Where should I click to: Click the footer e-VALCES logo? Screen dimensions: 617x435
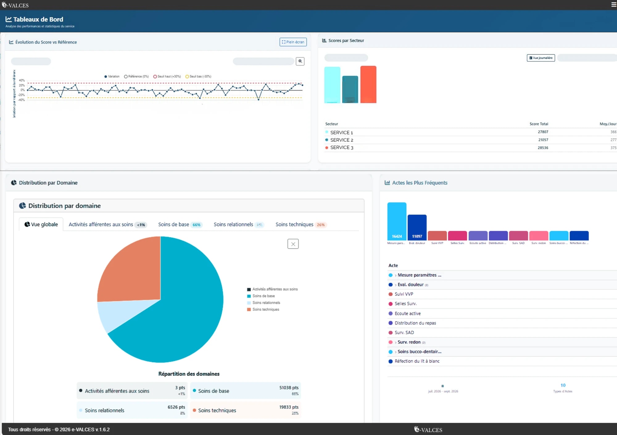tap(428, 429)
